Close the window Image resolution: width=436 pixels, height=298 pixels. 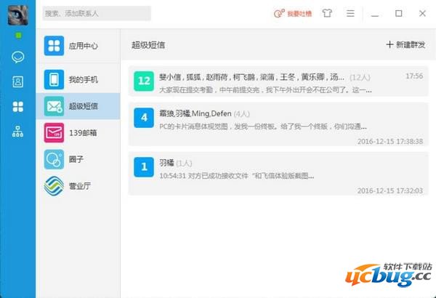pos(422,13)
